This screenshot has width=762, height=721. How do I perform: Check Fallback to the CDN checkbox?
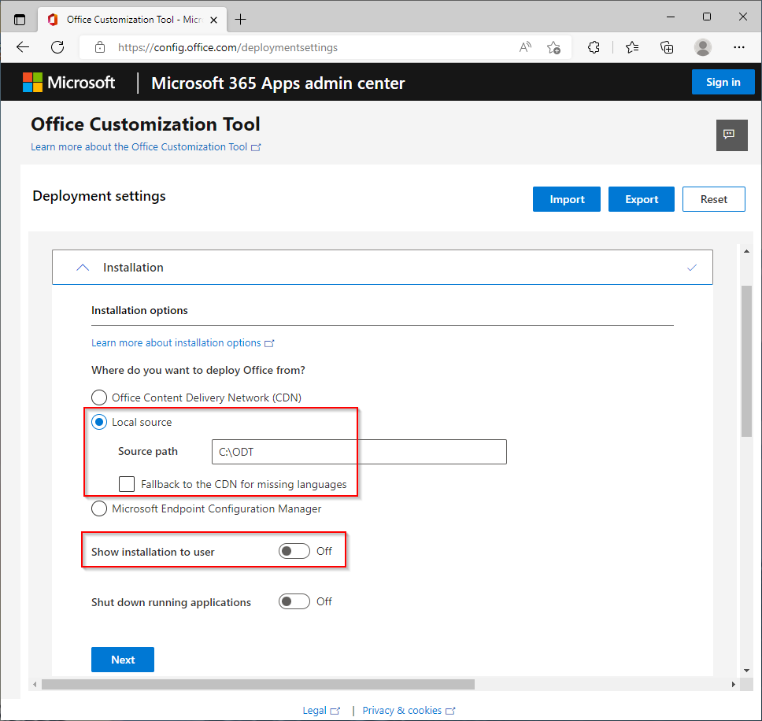[127, 484]
